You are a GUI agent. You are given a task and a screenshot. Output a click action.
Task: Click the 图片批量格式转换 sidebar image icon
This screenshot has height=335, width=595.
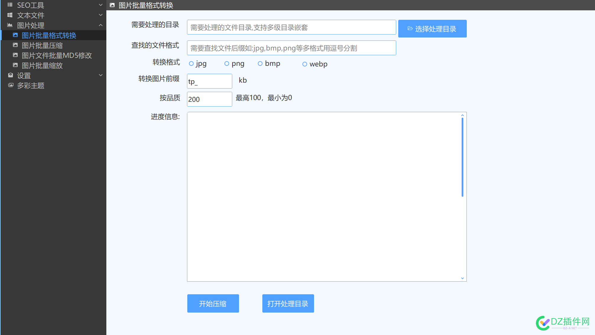coord(15,35)
